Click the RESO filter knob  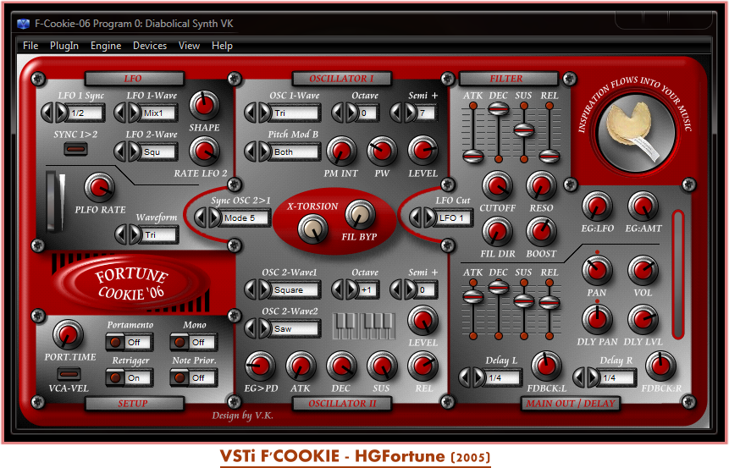click(542, 185)
